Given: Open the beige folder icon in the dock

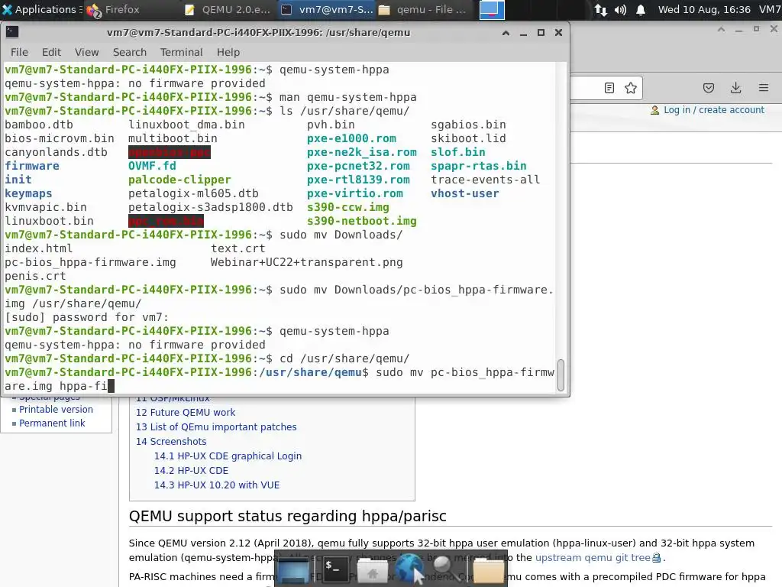Looking at the screenshot, I should pos(488,569).
